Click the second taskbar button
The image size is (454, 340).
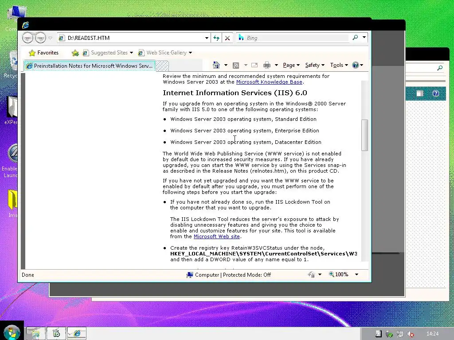click(x=56, y=333)
